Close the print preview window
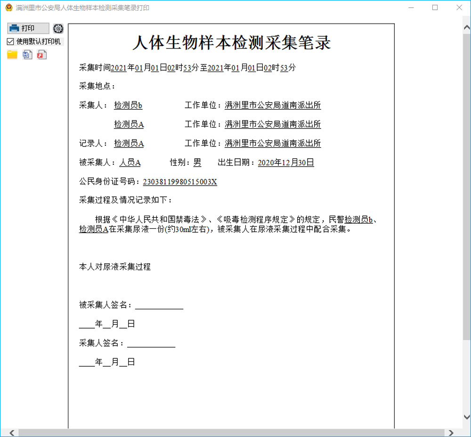 point(460,8)
